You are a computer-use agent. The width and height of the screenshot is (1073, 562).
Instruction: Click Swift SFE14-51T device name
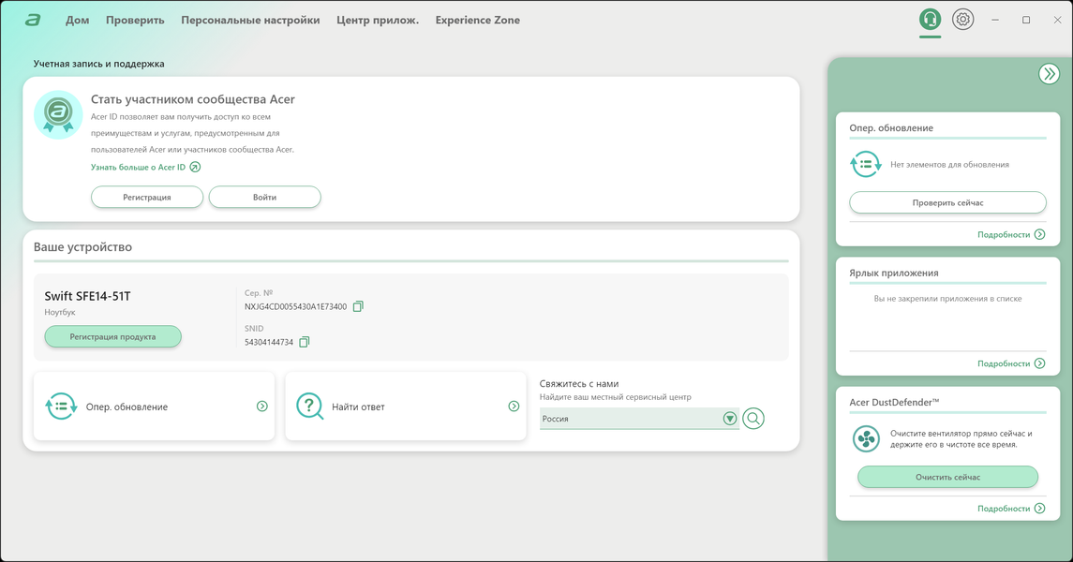87,296
